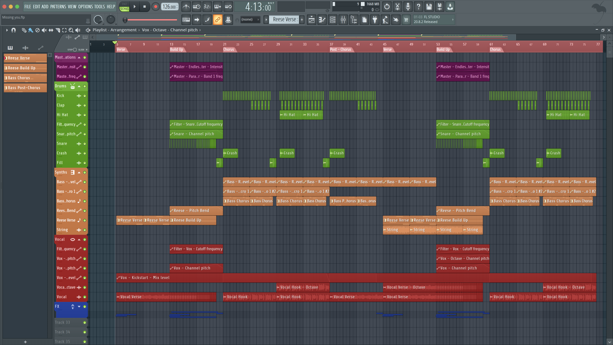The width and height of the screenshot is (613, 345).
Task: Select the Draw pencil tool
Action: 24,30
